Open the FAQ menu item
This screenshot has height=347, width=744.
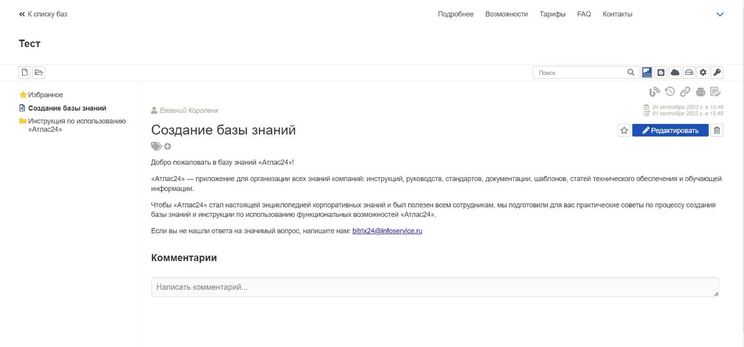pos(584,14)
